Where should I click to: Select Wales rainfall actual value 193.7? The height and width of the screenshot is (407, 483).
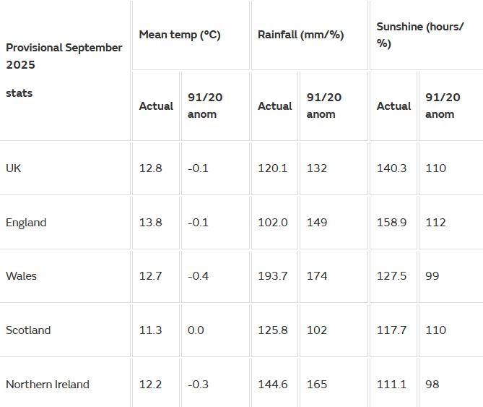tap(272, 276)
